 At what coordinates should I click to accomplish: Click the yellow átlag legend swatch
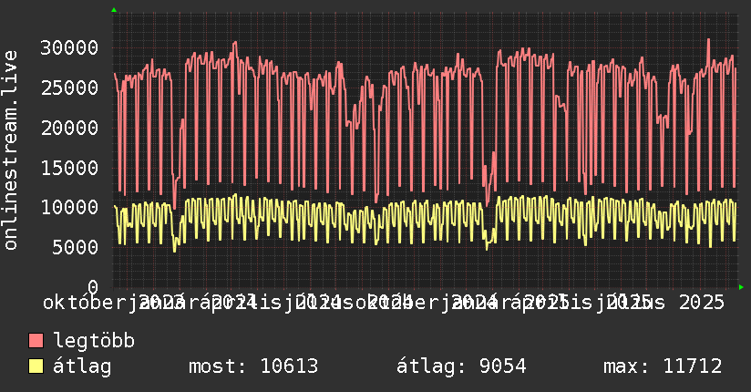click(x=36, y=366)
